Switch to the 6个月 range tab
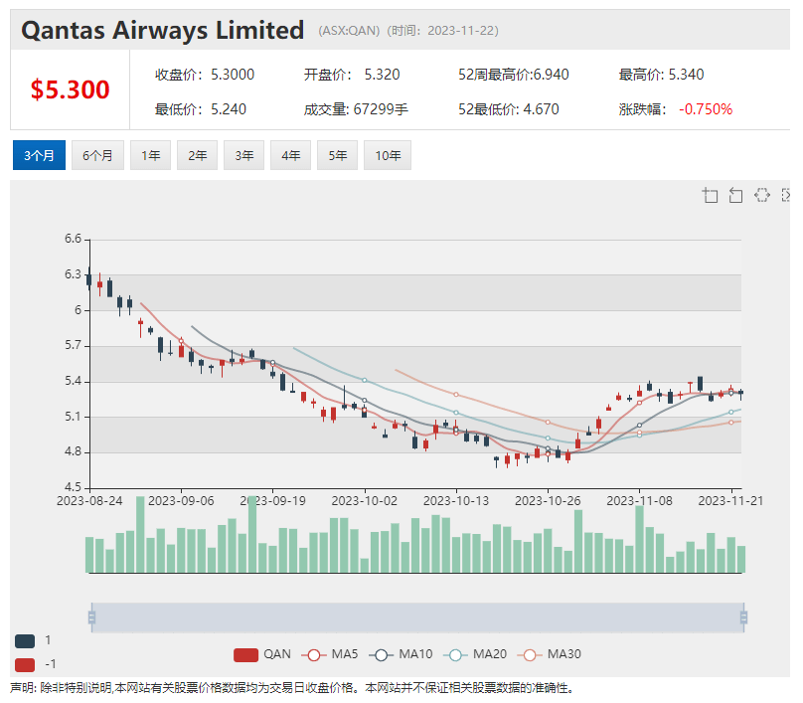This screenshot has width=803, height=703. coord(97,155)
